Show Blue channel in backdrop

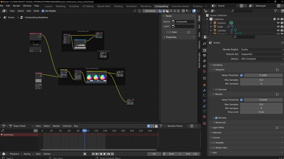pyautogui.click(x=178, y=11)
